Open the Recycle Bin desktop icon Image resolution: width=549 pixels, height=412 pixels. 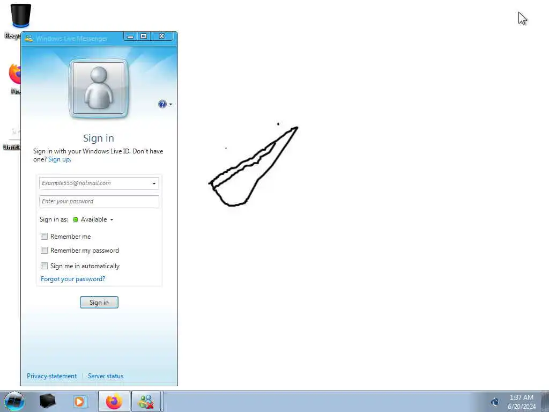tap(20, 16)
